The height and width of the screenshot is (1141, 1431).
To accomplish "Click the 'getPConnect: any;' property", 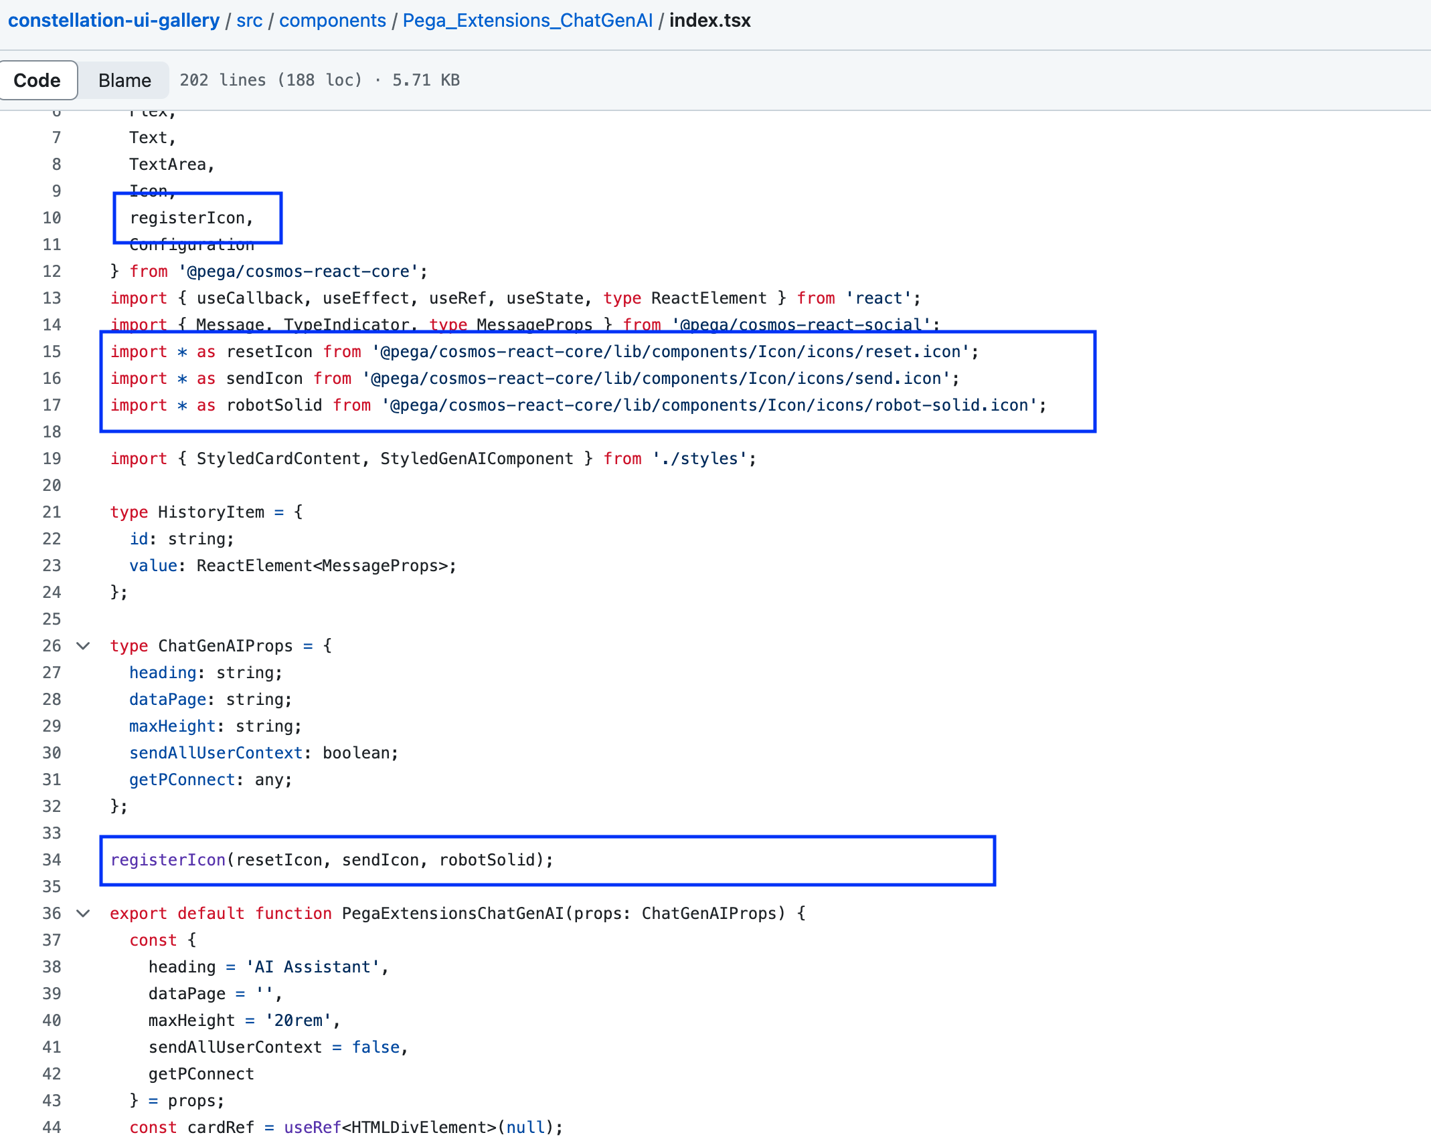I will [211, 780].
